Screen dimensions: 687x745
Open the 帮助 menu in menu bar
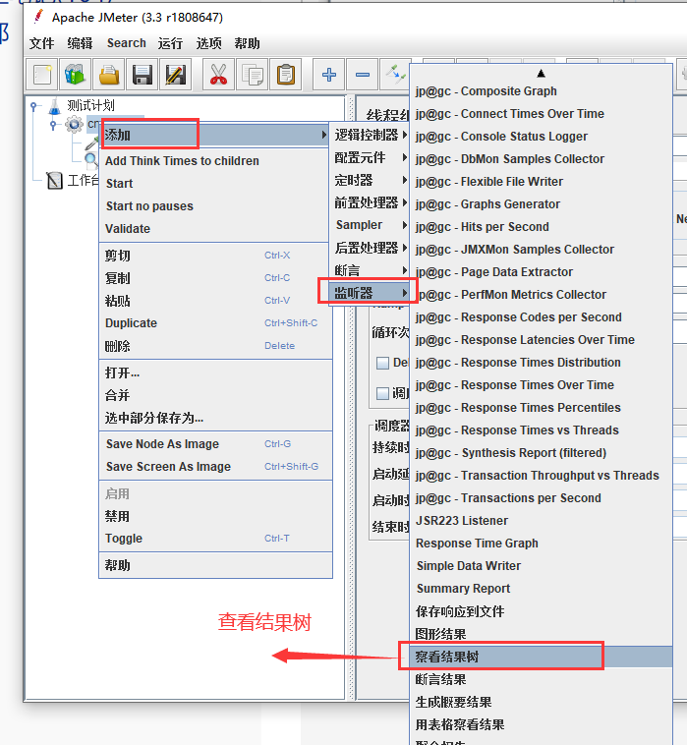click(247, 43)
